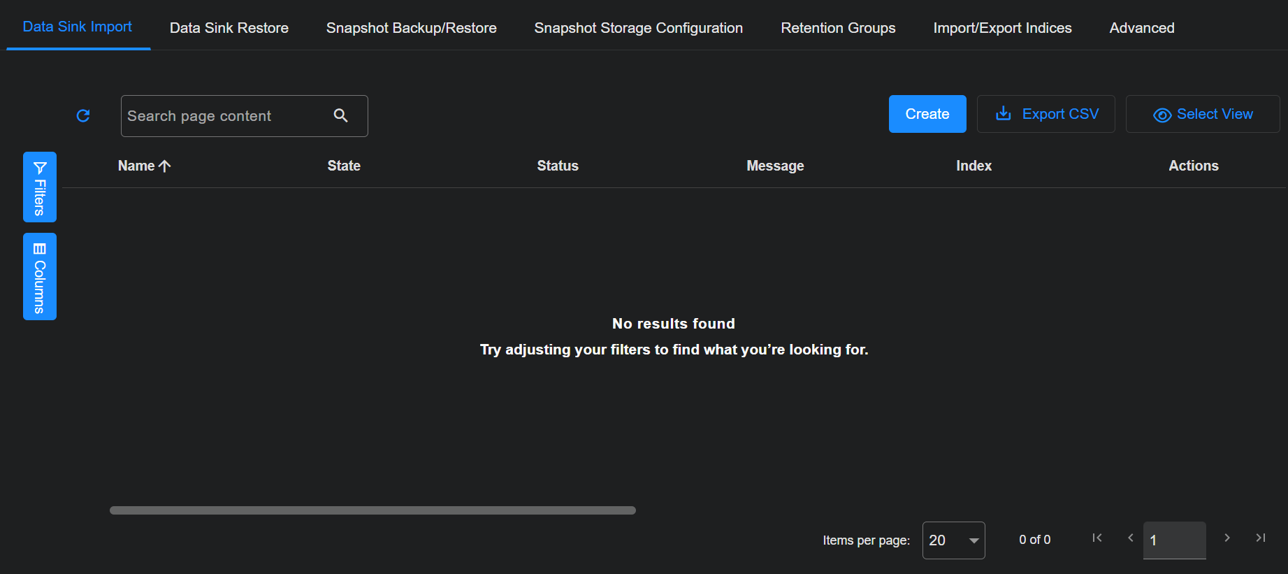The width and height of the screenshot is (1288, 574).
Task: Click the refresh icon beside search
Action: point(83,115)
